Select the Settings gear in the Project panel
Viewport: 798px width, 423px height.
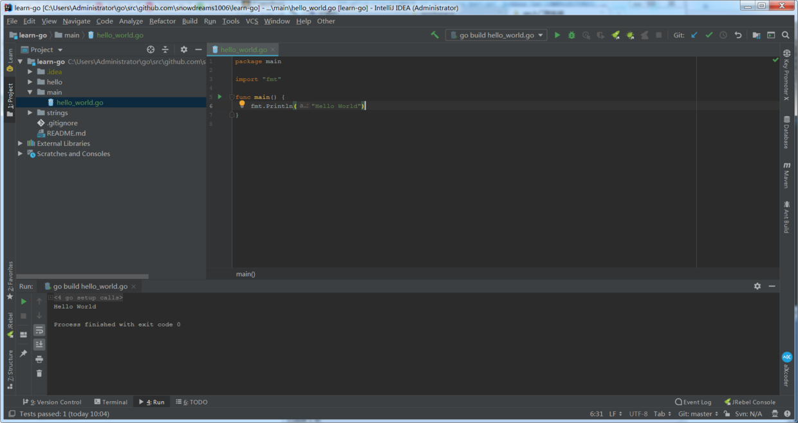(183, 50)
